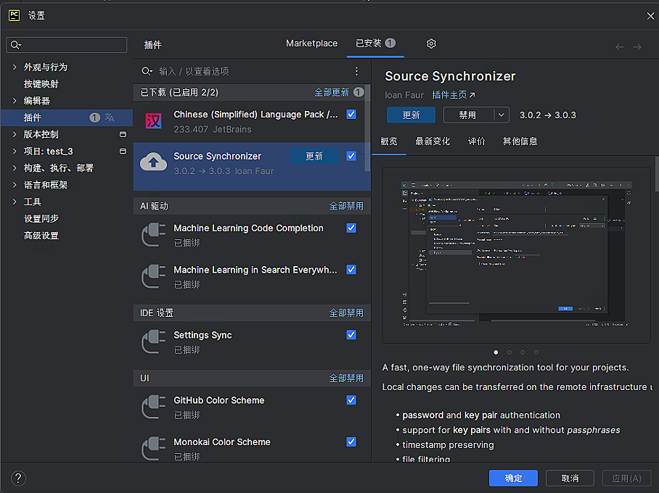Click the settings search magnifier icon
This screenshot has width=659, height=493.
[x=15, y=45]
